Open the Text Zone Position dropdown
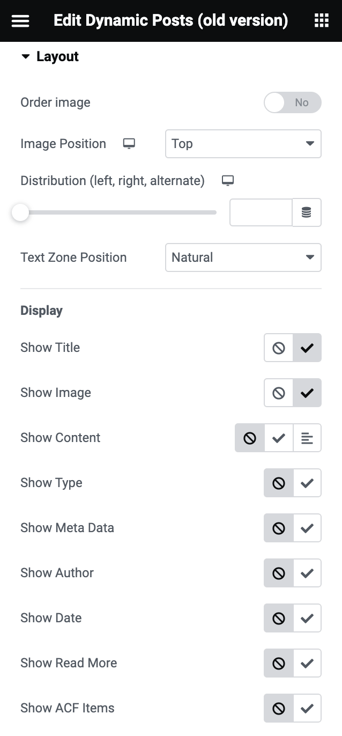Image resolution: width=342 pixels, height=736 pixels. coord(243,257)
